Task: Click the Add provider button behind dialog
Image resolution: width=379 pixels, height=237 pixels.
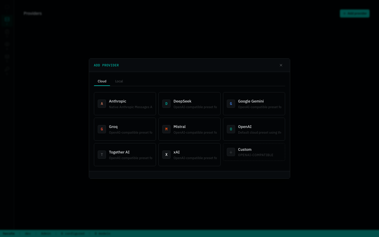Action: pos(355,13)
